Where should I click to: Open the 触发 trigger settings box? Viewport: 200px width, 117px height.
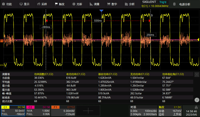pyautogui.click(x=170, y=111)
